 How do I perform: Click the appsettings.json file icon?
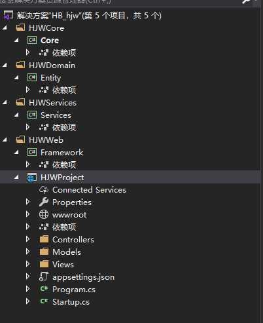43,276
